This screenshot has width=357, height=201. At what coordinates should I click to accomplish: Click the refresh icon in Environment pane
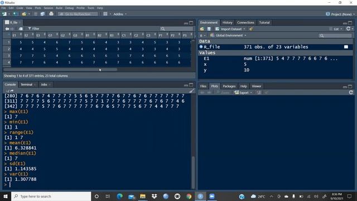pos(348,28)
